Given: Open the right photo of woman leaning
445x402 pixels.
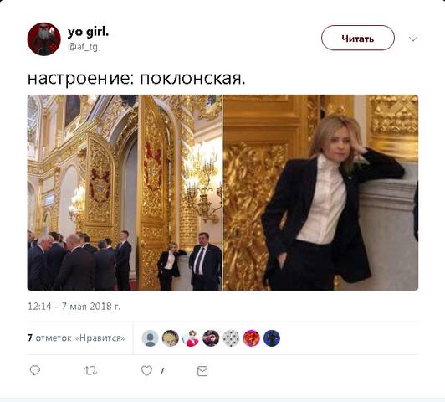Looking at the screenshot, I should pyautogui.click(x=320, y=193).
